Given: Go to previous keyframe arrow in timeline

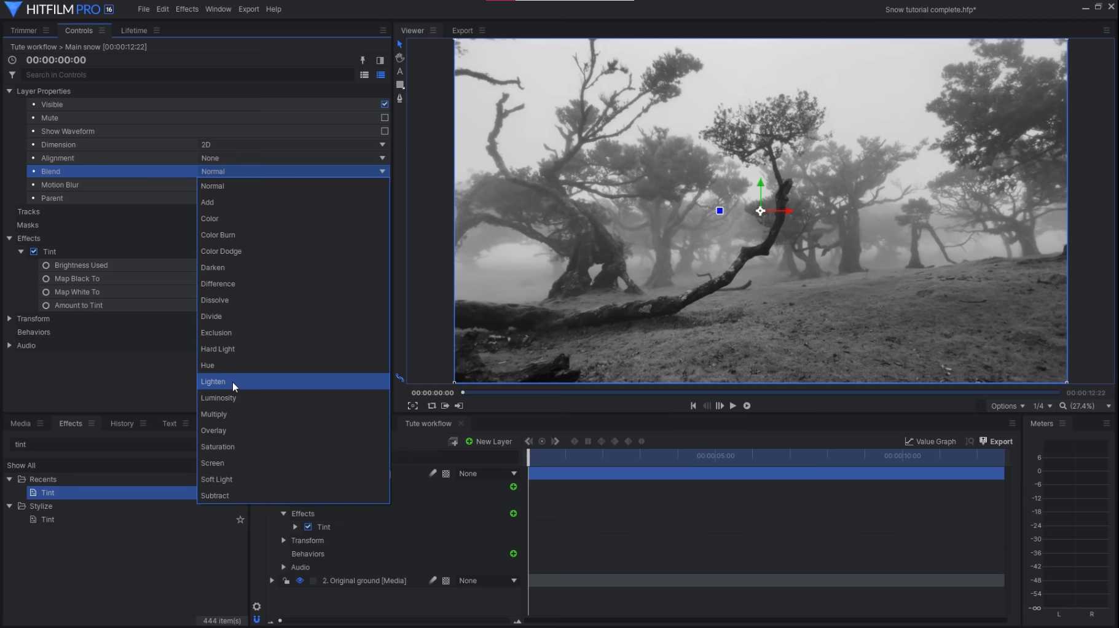Looking at the screenshot, I should click(x=528, y=442).
